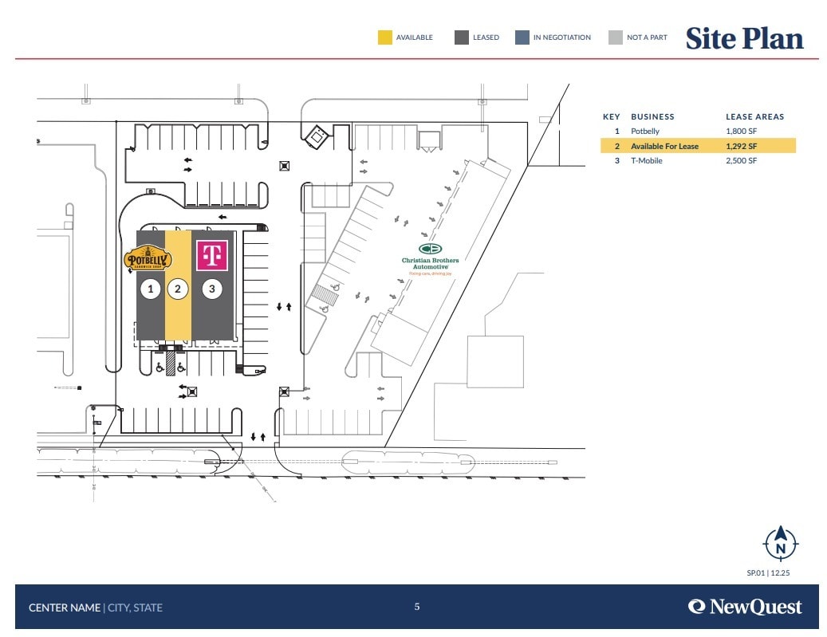Click the Potbelly Sandwich Shop logo
The image size is (827, 637).
pyautogui.click(x=148, y=258)
